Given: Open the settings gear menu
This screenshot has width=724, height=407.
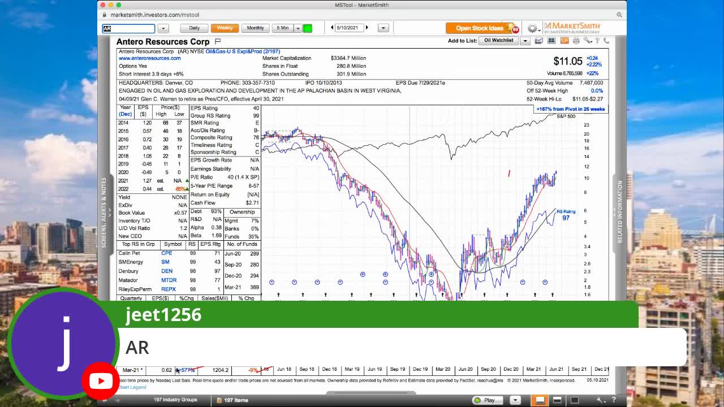Looking at the screenshot, I should [532, 28].
